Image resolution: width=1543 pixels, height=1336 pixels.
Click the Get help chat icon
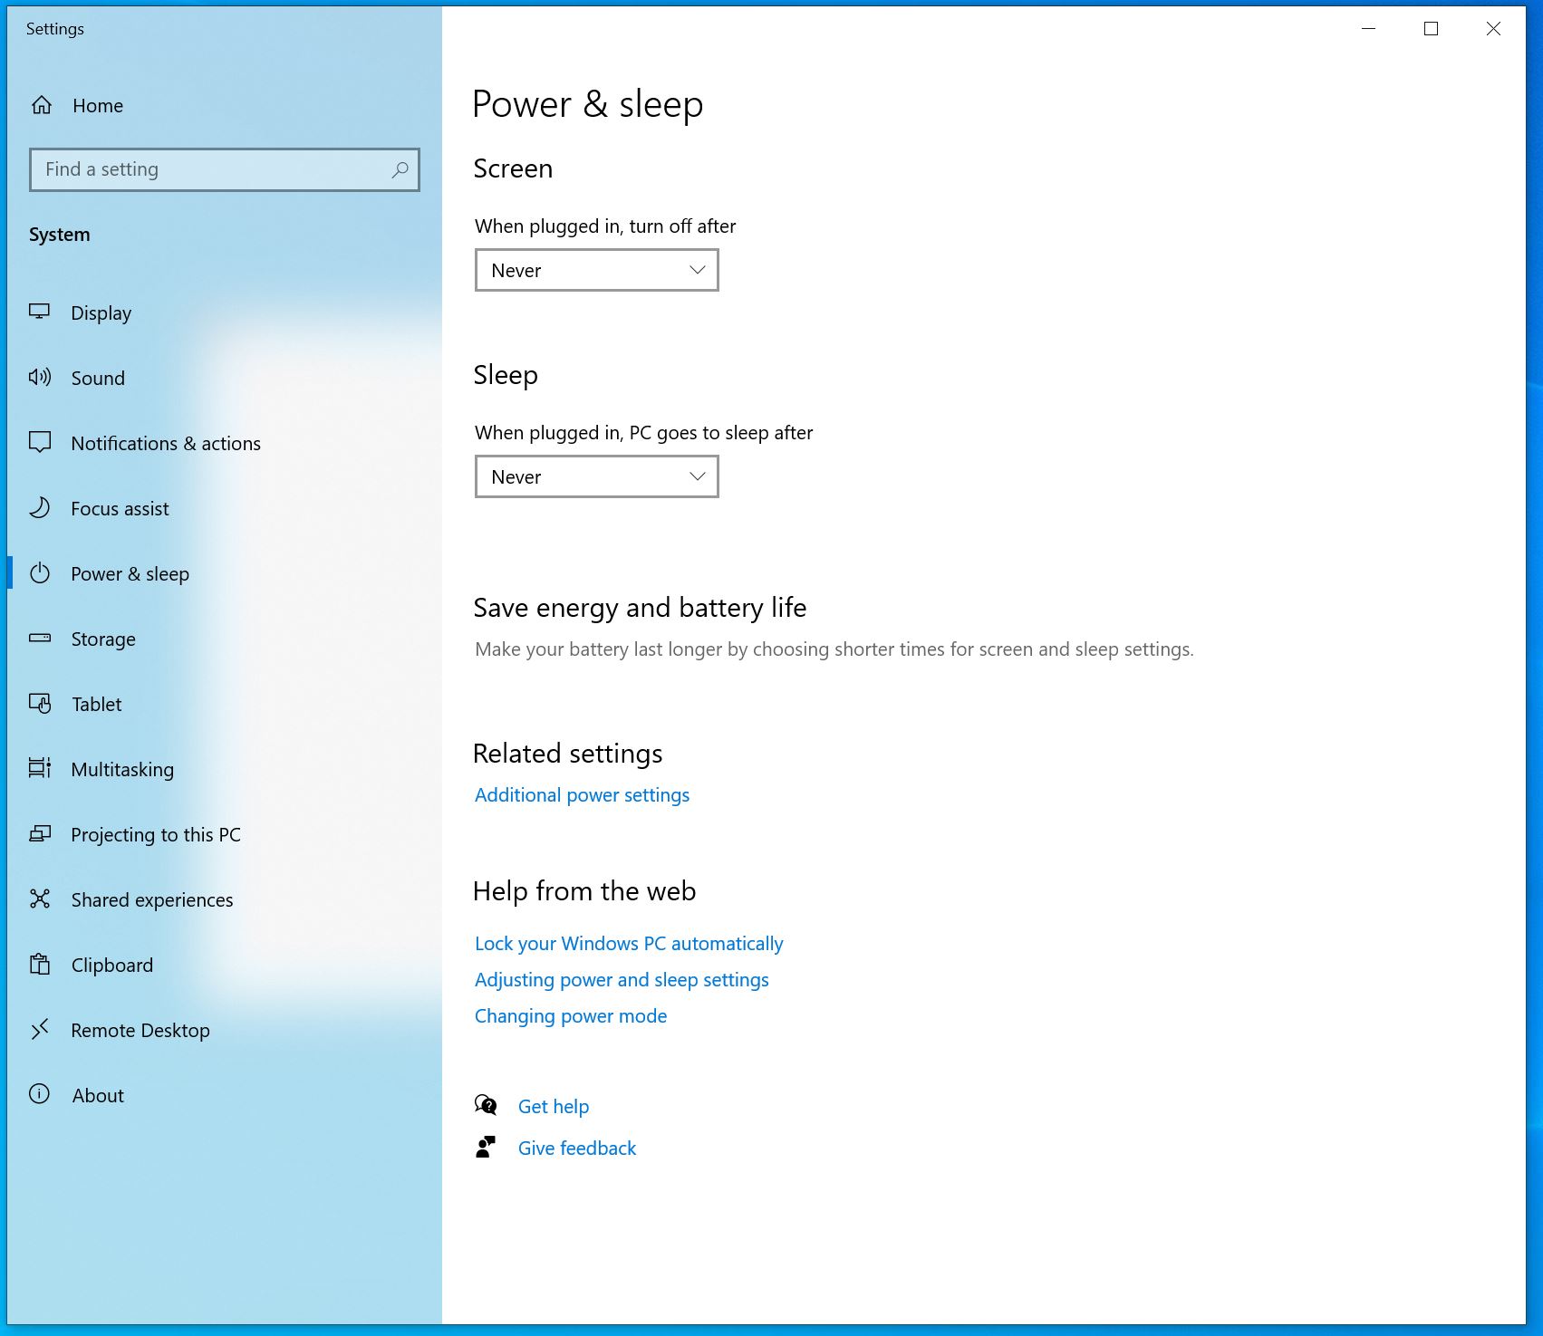click(x=486, y=1105)
